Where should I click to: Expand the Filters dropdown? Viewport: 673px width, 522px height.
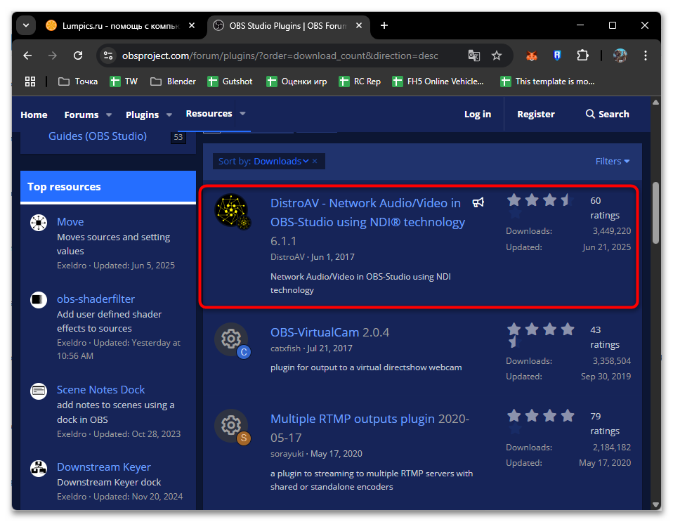pyautogui.click(x=613, y=162)
